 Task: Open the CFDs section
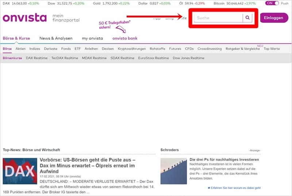pyautogui.click(x=189, y=49)
